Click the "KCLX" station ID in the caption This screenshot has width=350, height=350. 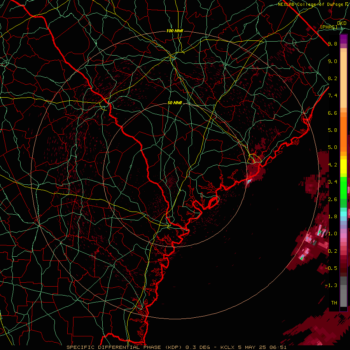pyautogui.click(x=227, y=347)
